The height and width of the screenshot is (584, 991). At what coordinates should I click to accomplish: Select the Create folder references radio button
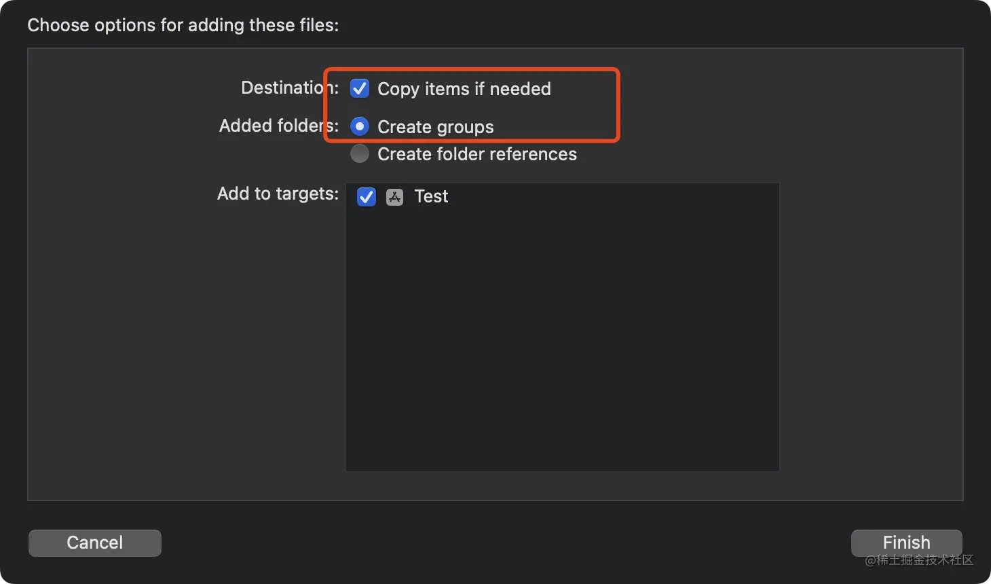[360, 153]
